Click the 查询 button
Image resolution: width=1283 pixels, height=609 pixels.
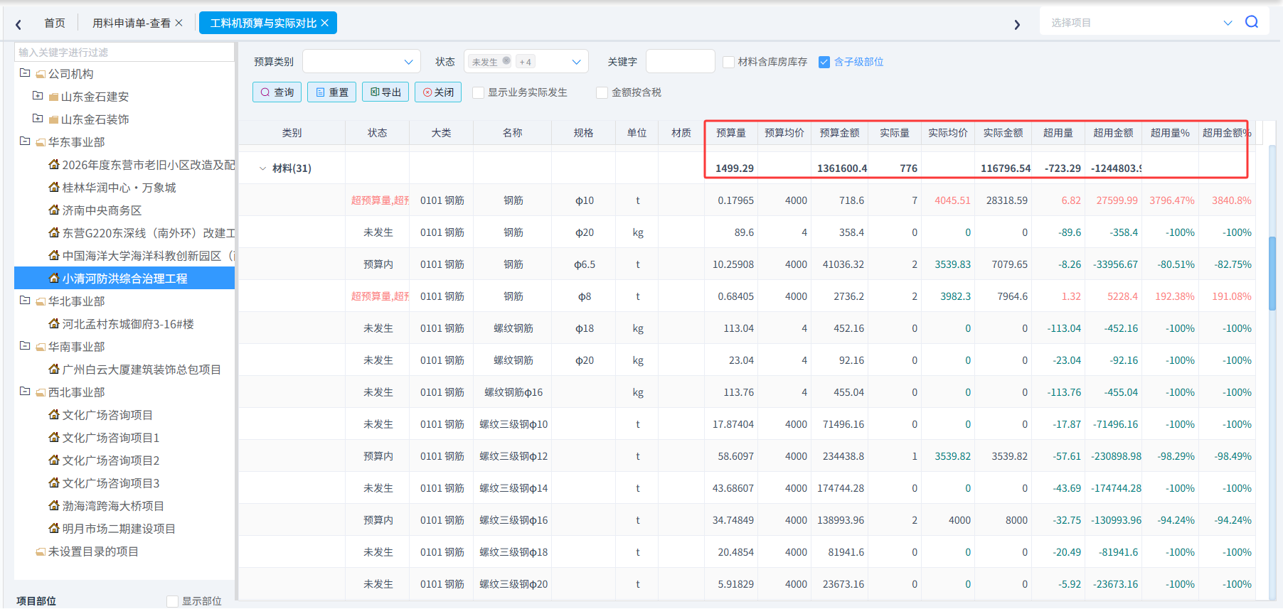coord(277,92)
